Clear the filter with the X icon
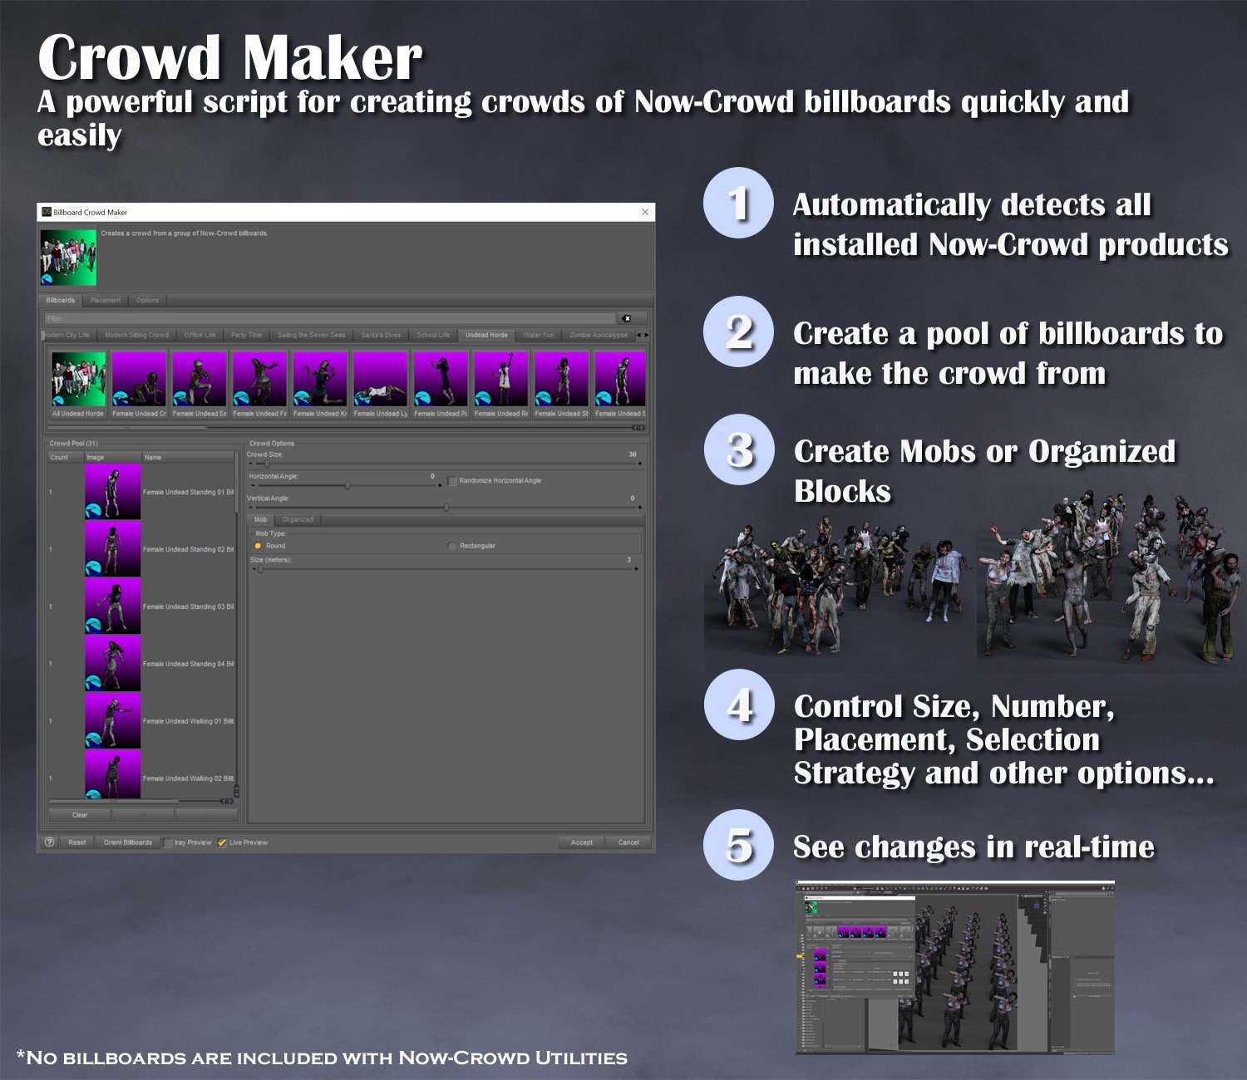The height and width of the screenshot is (1080, 1247). point(627,318)
